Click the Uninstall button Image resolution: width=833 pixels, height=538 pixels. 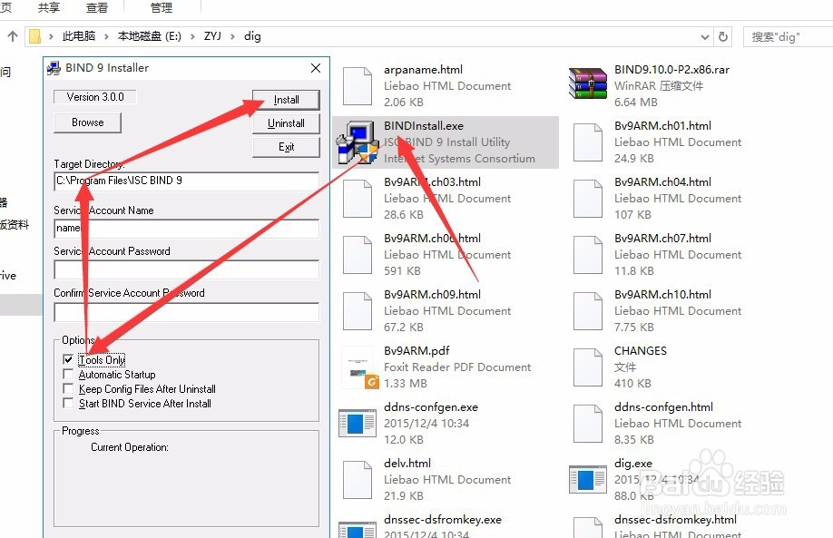[286, 123]
